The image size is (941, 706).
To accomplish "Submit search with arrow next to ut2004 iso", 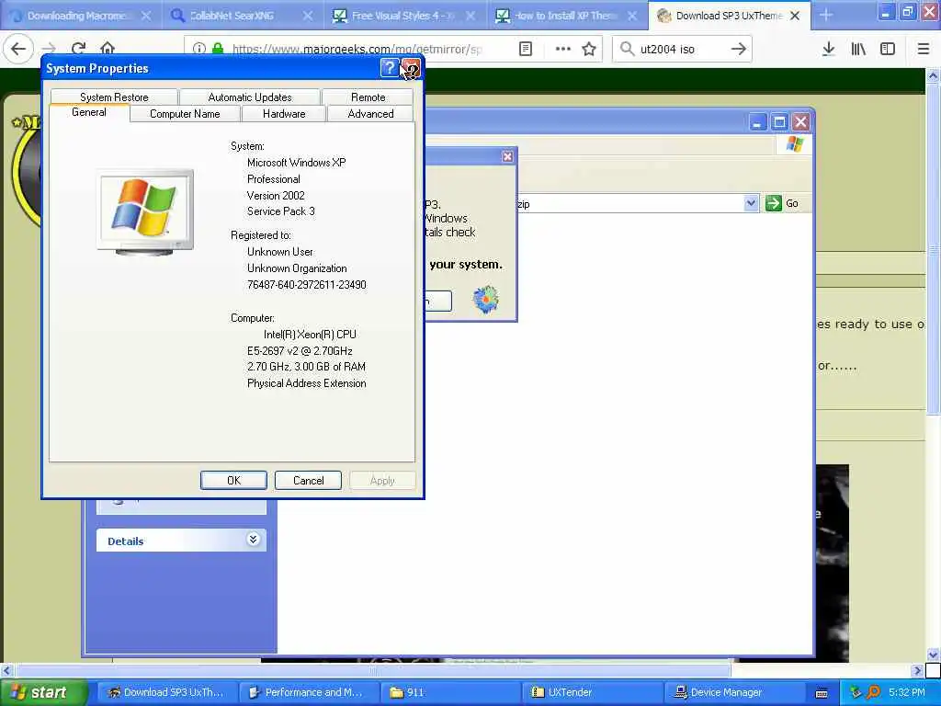I will click(739, 49).
